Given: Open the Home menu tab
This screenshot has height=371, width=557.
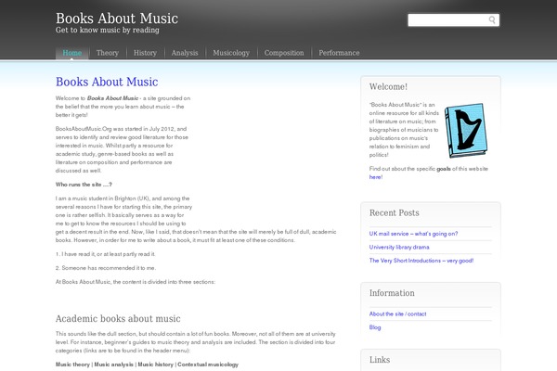Looking at the screenshot, I should (x=72, y=53).
